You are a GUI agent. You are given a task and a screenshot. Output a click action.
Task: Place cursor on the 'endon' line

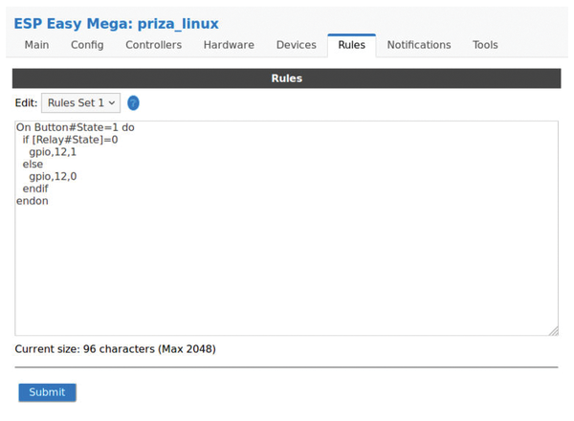coord(33,201)
